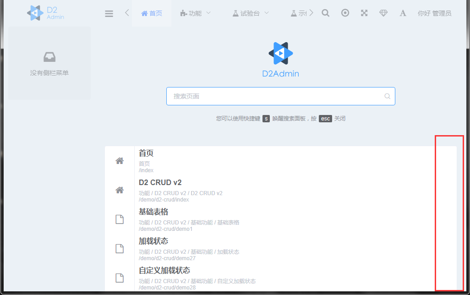Expand the 功能 menu dropdown
The height and width of the screenshot is (295, 470).
pos(196,13)
